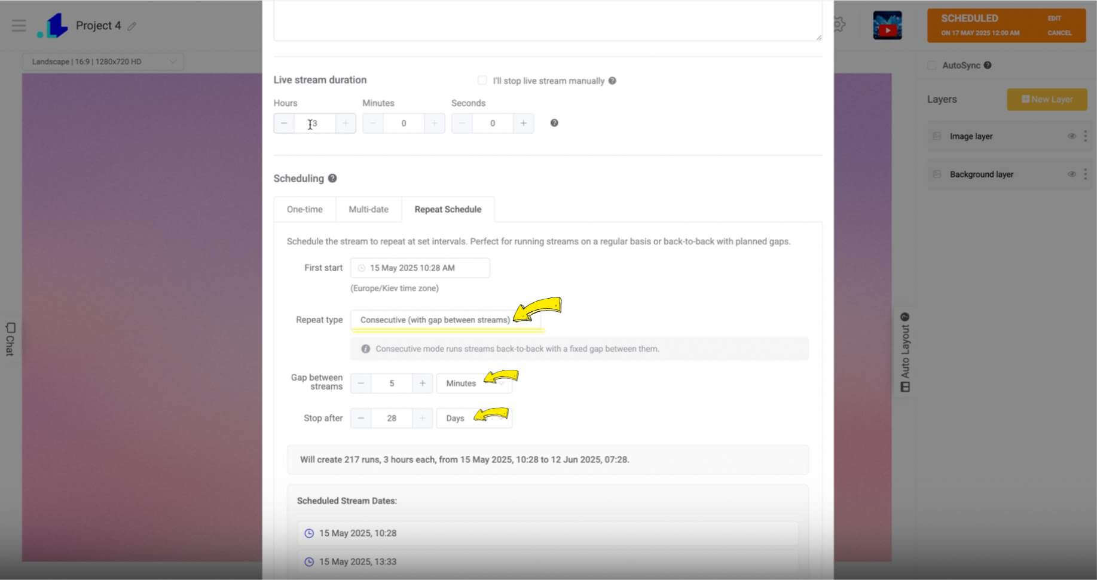Click Edit on scheduled banner
1097x580 pixels.
(1055, 19)
